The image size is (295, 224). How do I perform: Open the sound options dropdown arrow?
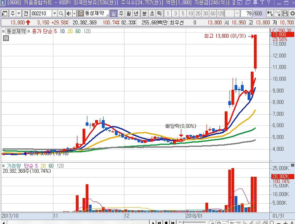[x=75, y=14]
